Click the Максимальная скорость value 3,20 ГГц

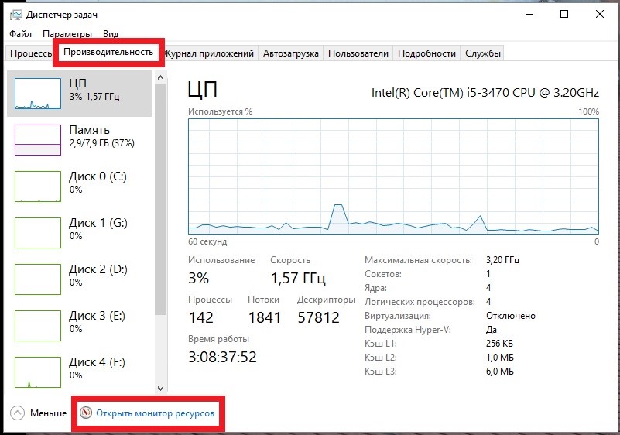click(x=502, y=260)
